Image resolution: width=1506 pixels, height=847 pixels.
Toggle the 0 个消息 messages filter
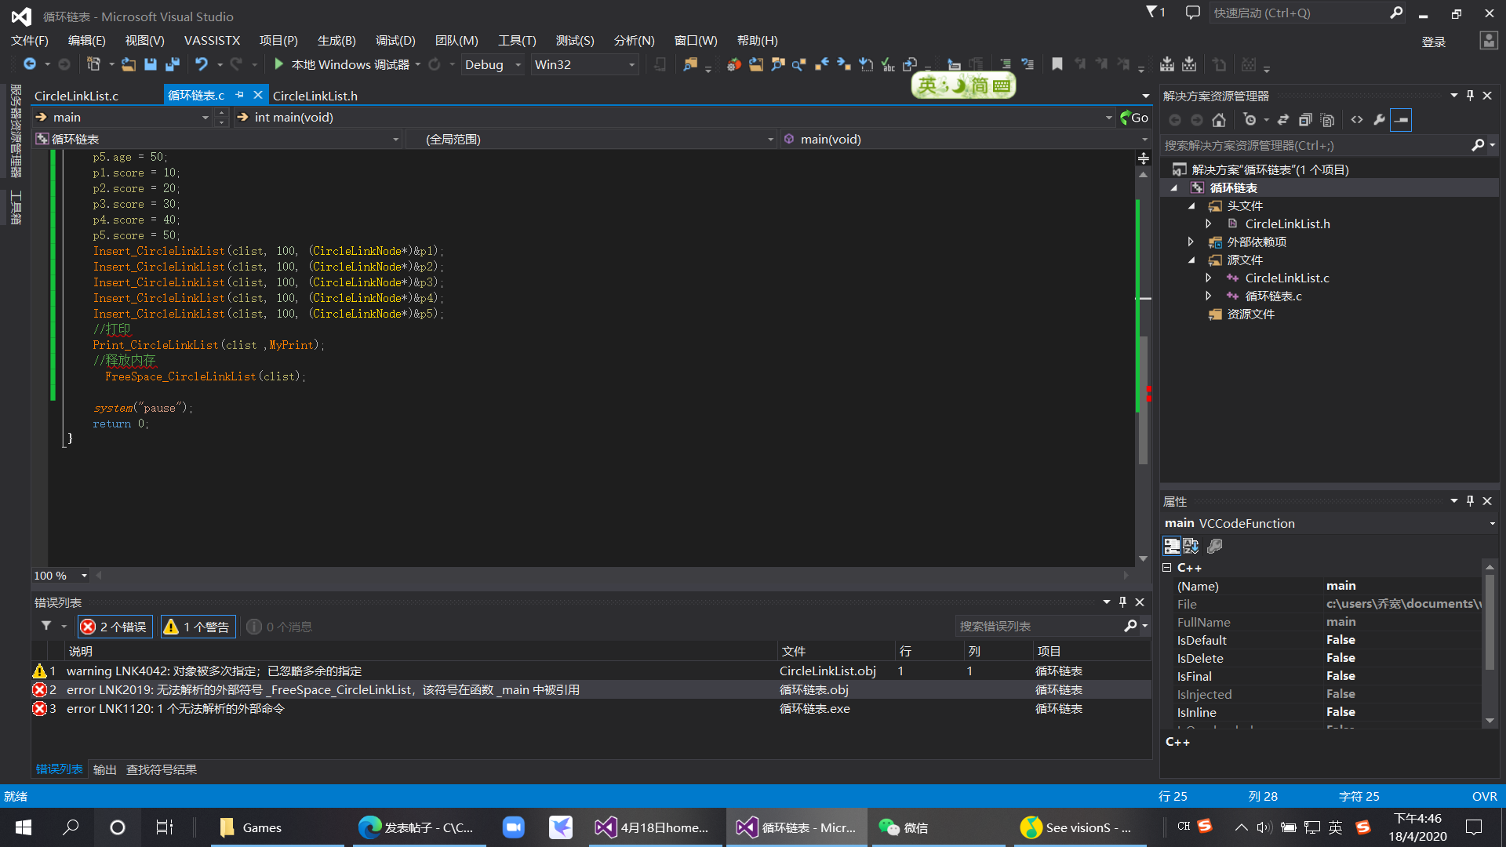click(x=279, y=627)
